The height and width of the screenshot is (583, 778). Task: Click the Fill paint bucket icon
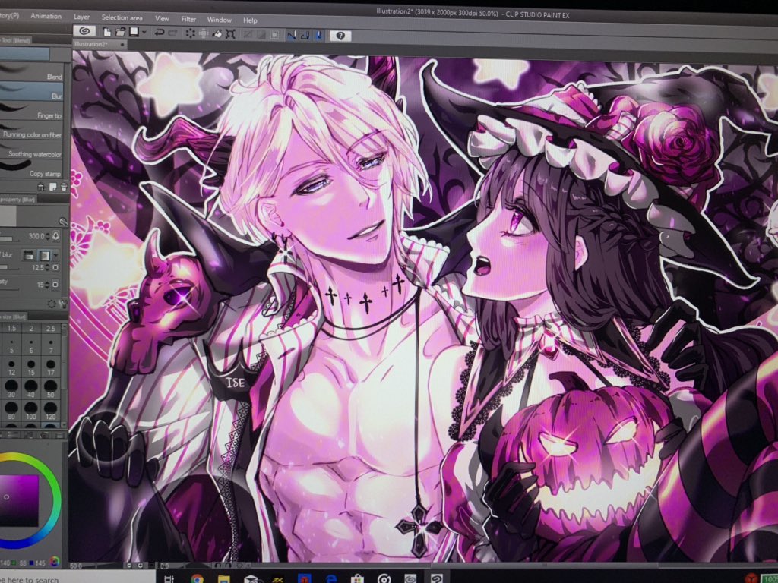click(x=217, y=33)
